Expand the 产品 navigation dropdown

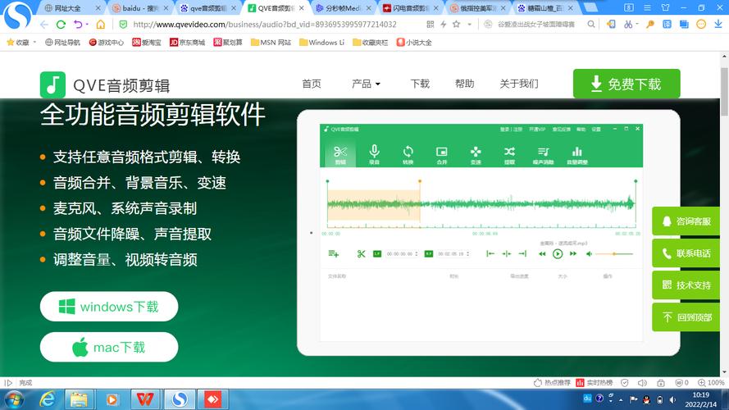click(x=366, y=84)
